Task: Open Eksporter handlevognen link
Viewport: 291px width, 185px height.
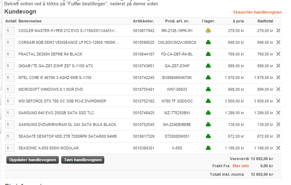Action: pos(257,12)
